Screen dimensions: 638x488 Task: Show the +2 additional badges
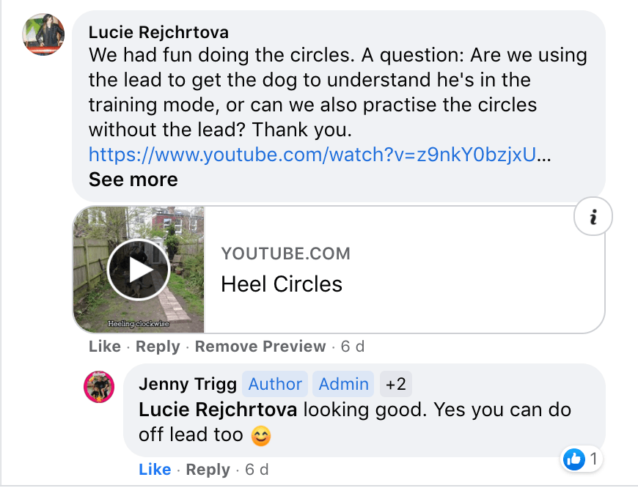click(x=396, y=384)
